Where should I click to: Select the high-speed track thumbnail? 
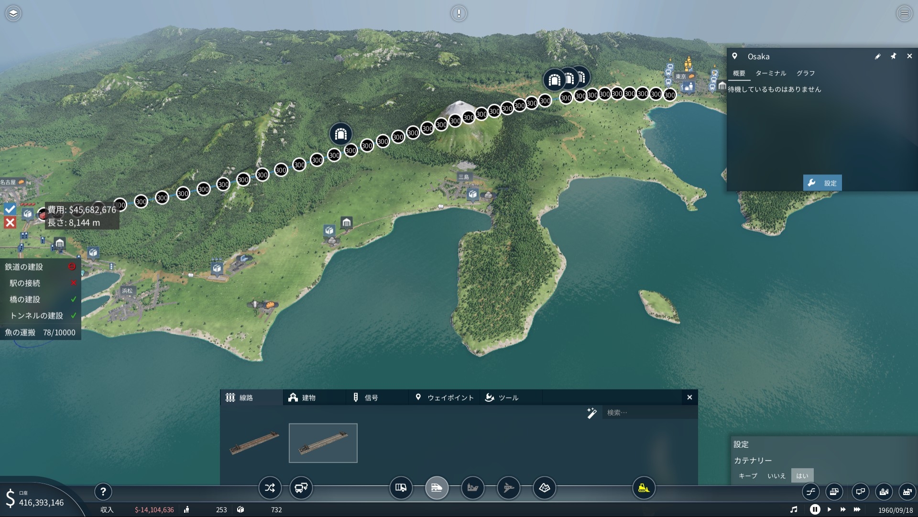coord(323,443)
